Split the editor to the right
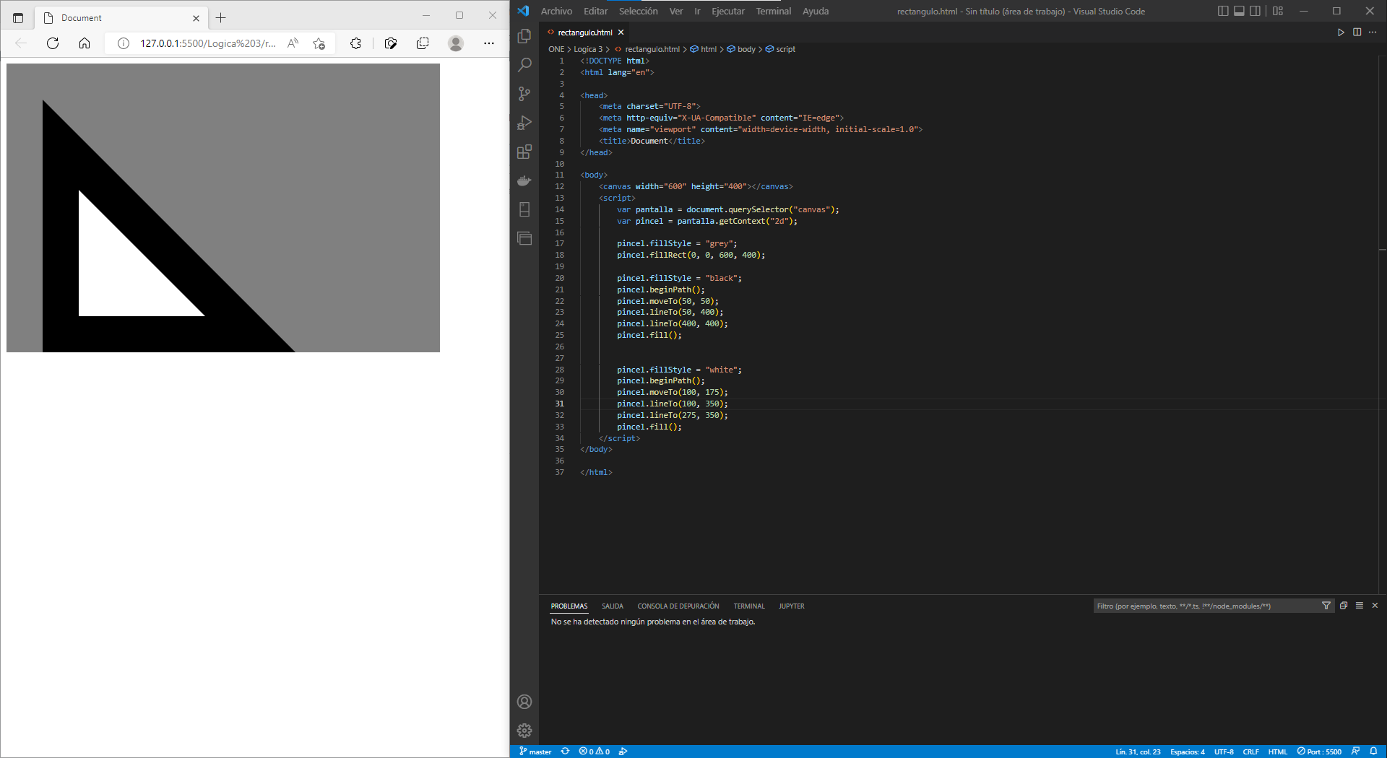The height and width of the screenshot is (758, 1387). click(x=1357, y=32)
